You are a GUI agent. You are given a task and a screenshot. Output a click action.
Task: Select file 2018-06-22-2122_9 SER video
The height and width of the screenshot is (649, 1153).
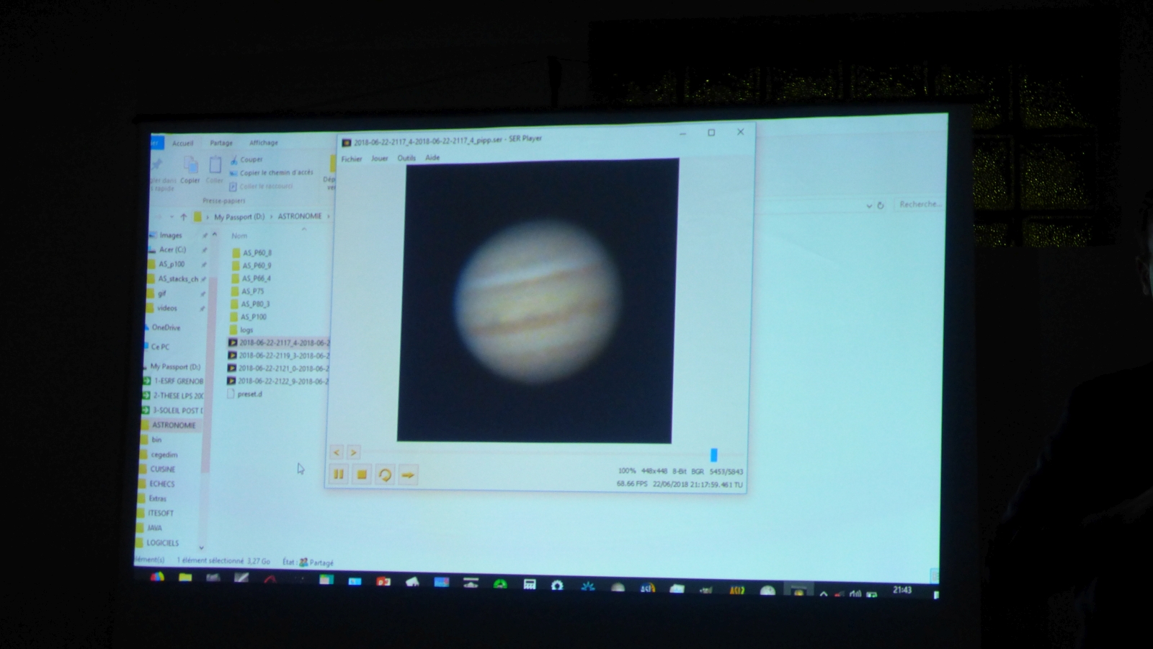pyautogui.click(x=278, y=381)
